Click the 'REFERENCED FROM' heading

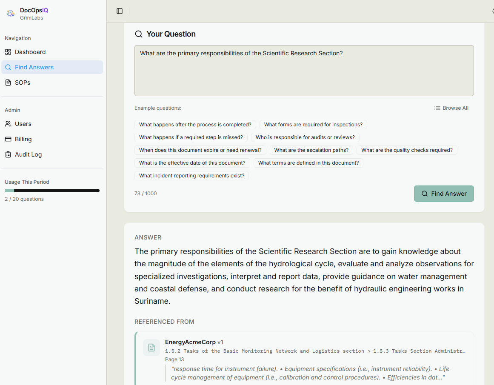[x=165, y=322]
